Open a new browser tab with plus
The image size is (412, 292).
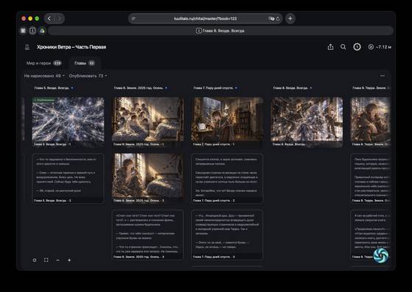[x=290, y=18]
